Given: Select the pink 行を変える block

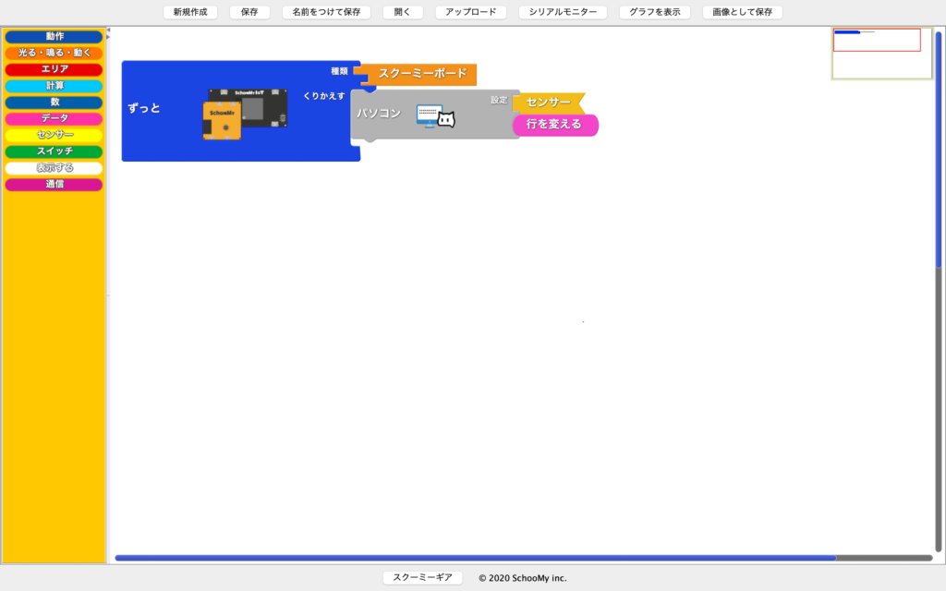Looking at the screenshot, I should click(555, 125).
